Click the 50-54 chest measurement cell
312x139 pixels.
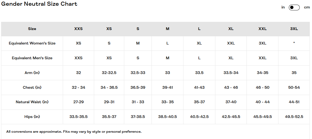click(294, 87)
